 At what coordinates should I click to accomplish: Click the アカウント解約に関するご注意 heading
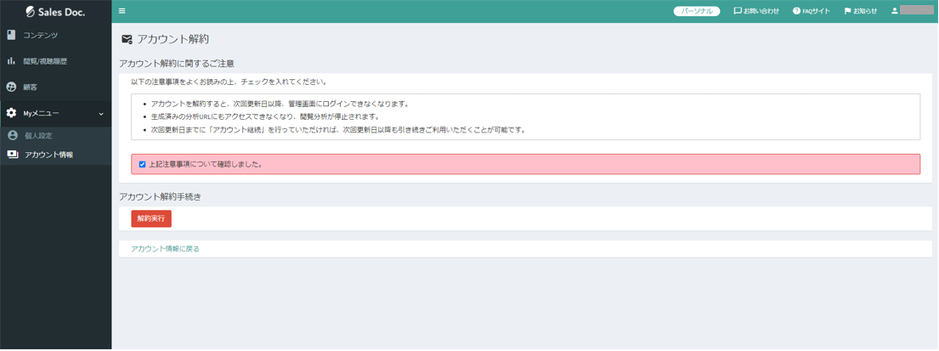click(176, 63)
